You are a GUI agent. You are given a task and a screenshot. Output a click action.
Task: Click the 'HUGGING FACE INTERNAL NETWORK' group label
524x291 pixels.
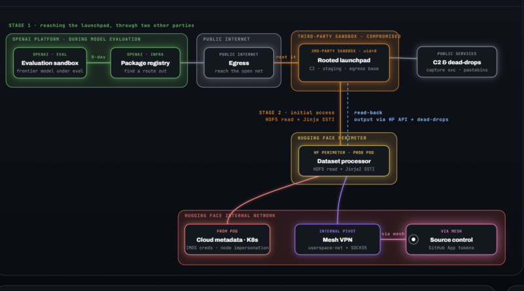[x=230, y=216]
